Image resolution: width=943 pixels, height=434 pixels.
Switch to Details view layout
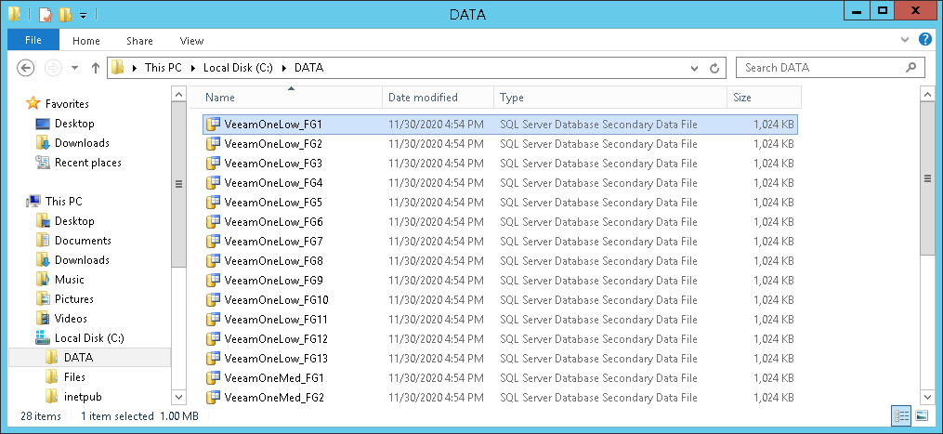pos(900,415)
